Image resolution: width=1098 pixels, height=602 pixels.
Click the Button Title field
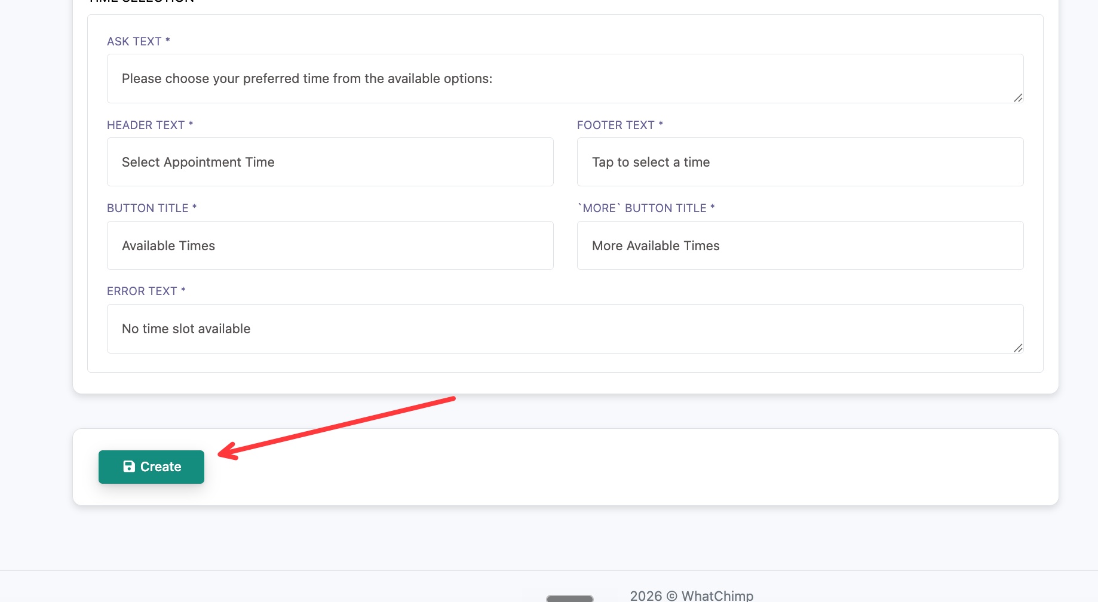coord(330,245)
